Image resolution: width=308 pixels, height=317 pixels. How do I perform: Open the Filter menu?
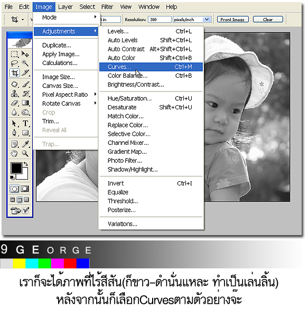point(107,7)
